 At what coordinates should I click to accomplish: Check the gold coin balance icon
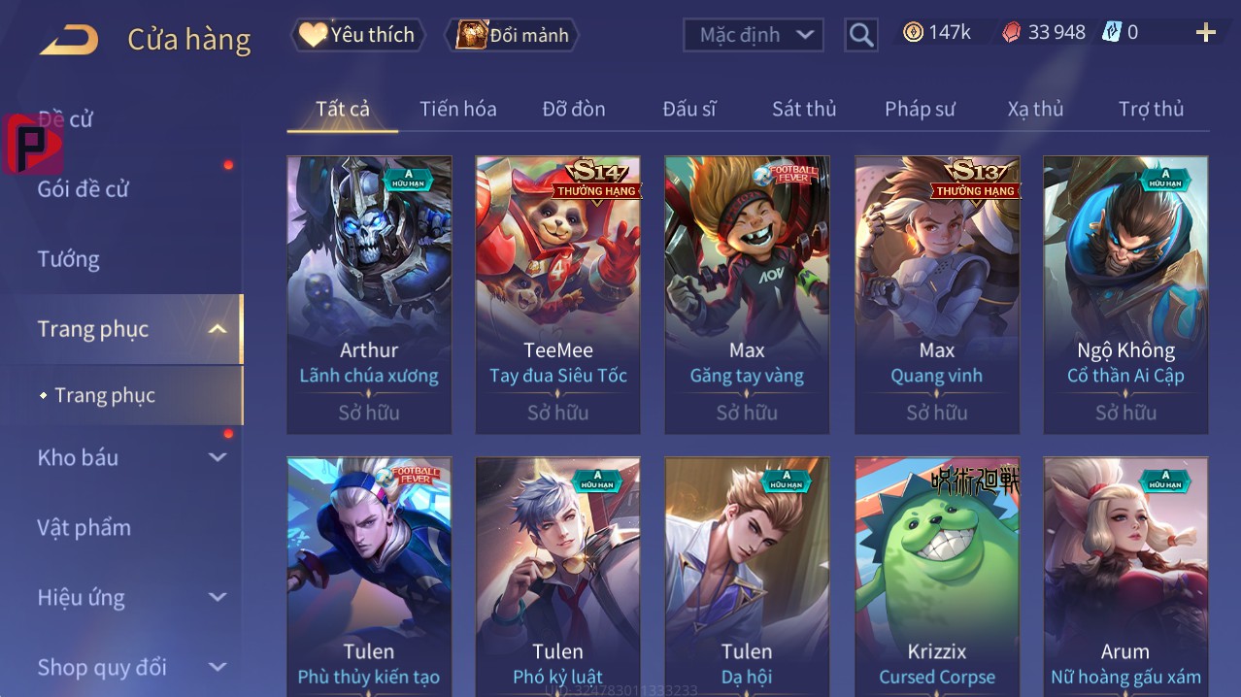(x=912, y=33)
